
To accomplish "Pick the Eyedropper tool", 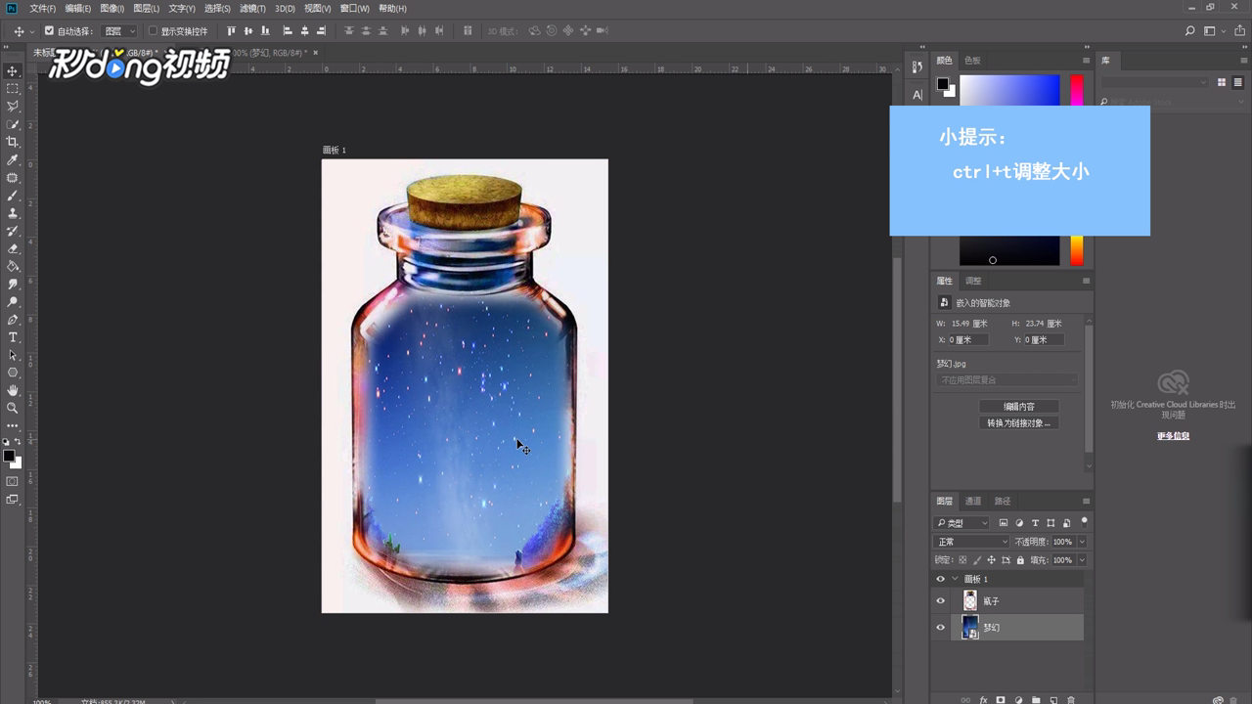I will [13, 159].
